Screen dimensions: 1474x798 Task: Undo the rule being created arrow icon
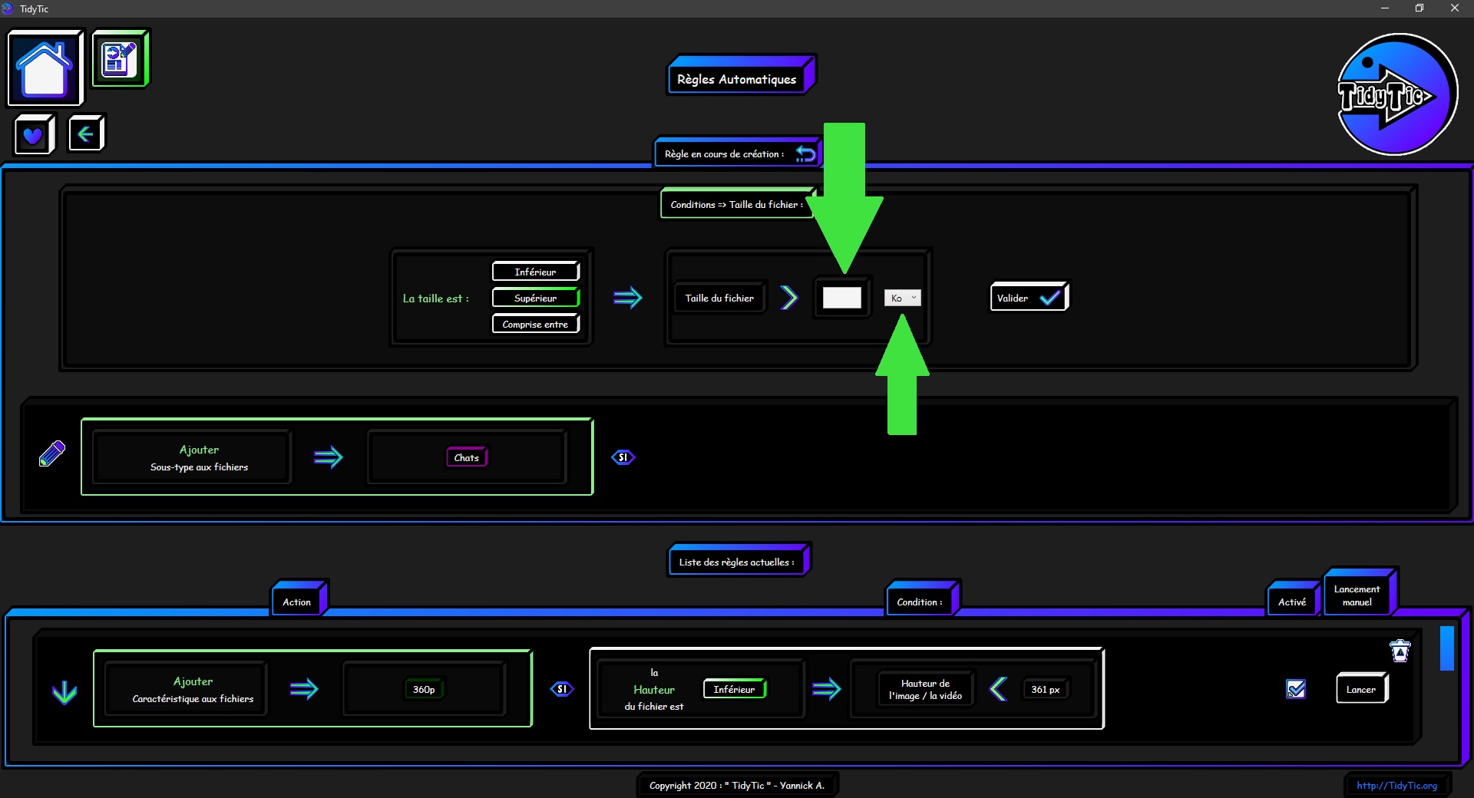tap(805, 154)
